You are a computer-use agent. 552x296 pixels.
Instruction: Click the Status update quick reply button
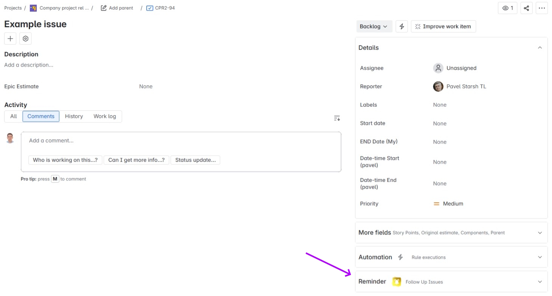pos(195,160)
